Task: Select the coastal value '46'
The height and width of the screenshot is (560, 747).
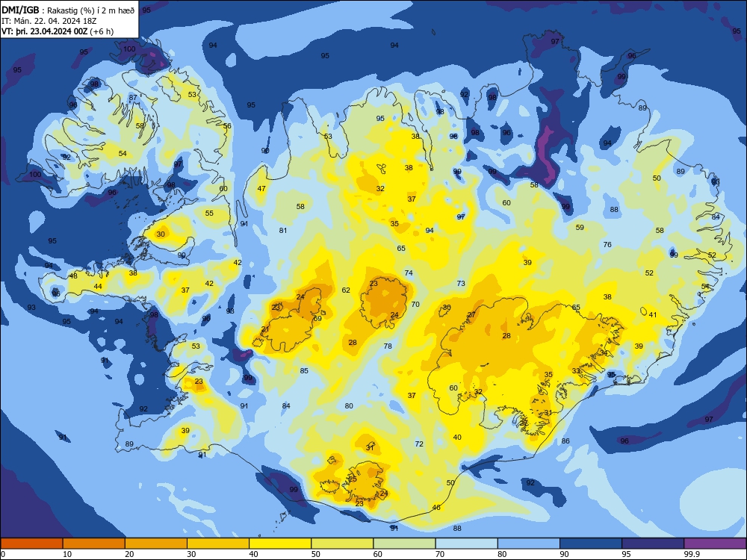Action: [x=436, y=508]
